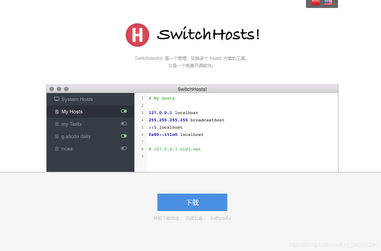Click the file icon beside my Tests
The height and width of the screenshot is (251, 381).
pyautogui.click(x=57, y=124)
